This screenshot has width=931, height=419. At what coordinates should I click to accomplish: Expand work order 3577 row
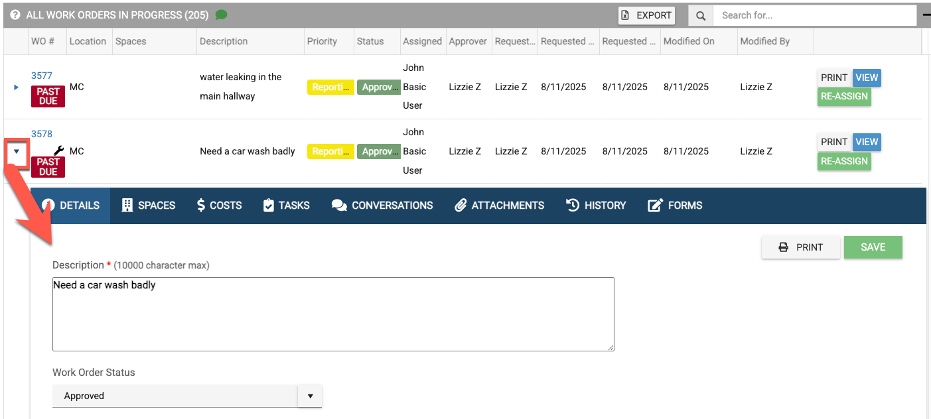point(17,87)
